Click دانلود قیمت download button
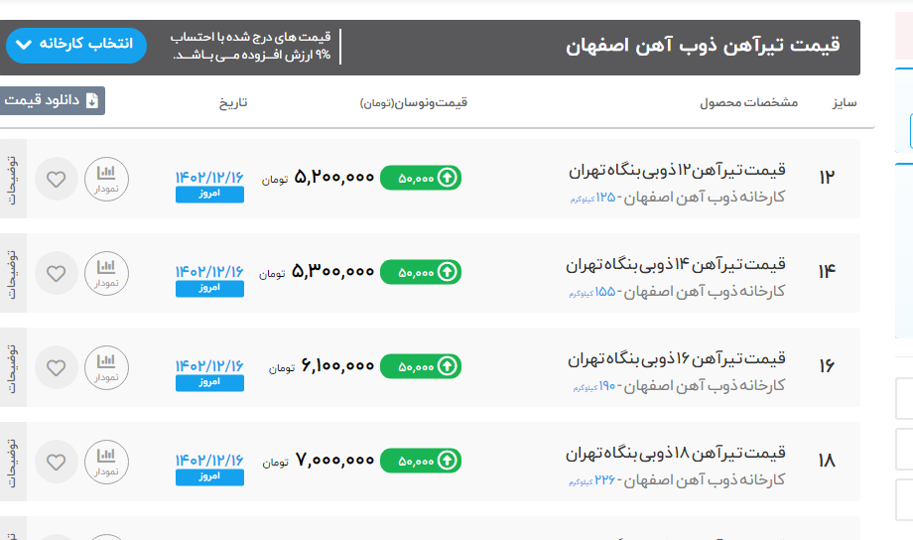913x540 pixels. point(52,100)
